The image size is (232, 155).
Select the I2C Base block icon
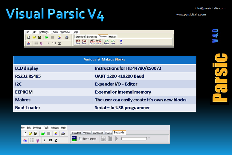pos(106,42)
